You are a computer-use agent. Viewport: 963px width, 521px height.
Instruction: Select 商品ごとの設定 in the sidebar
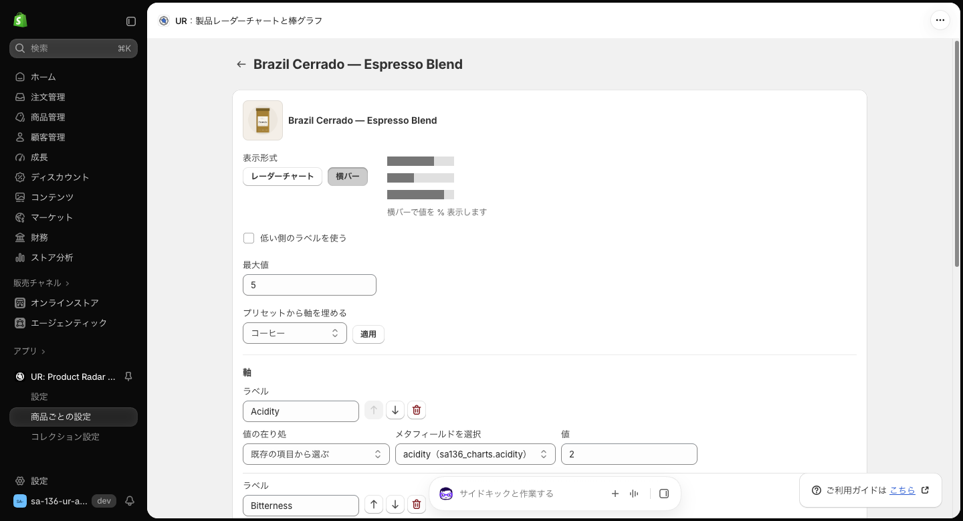pyautogui.click(x=74, y=417)
